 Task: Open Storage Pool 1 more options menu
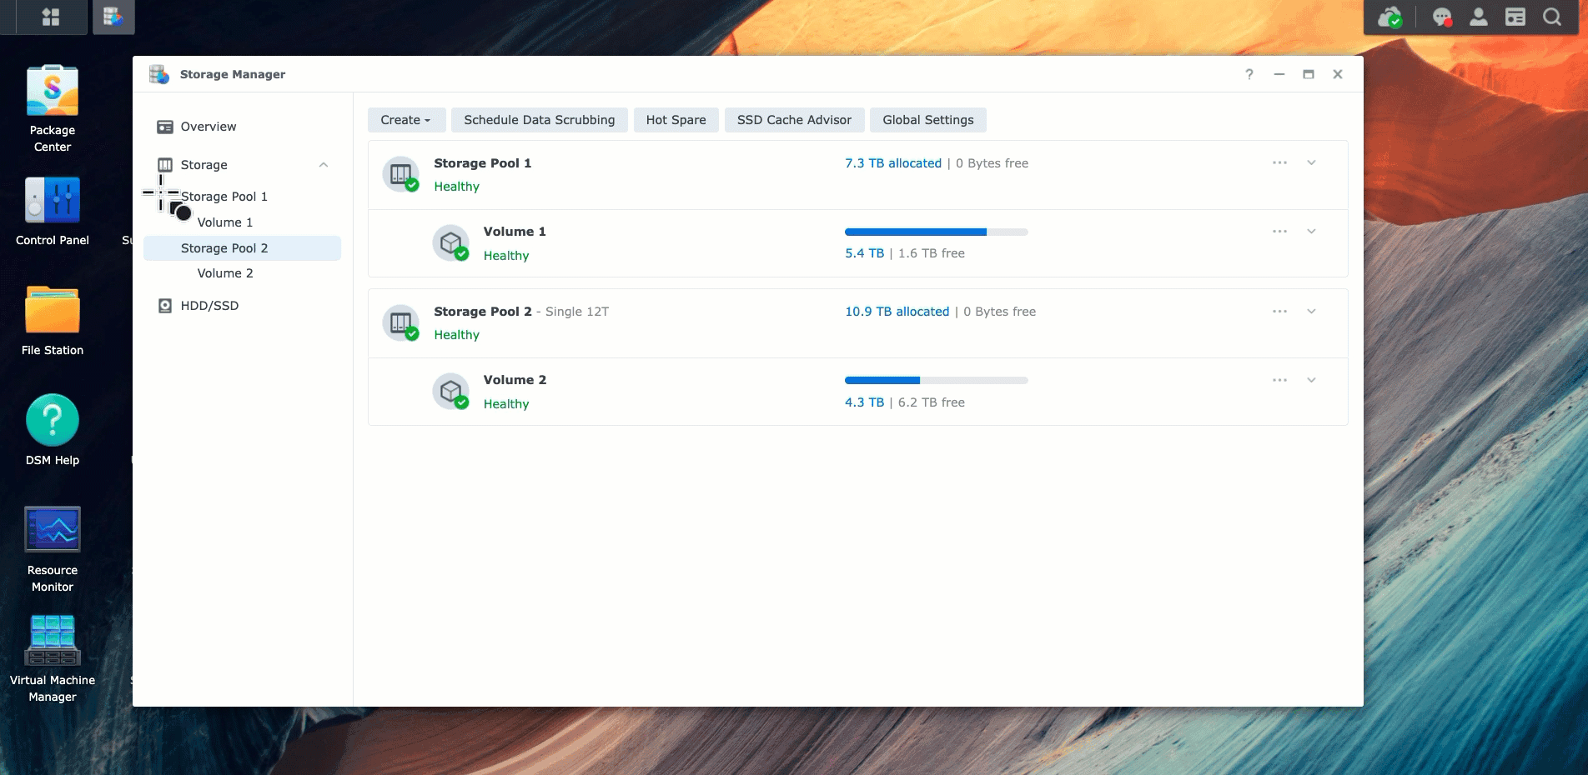pos(1280,162)
